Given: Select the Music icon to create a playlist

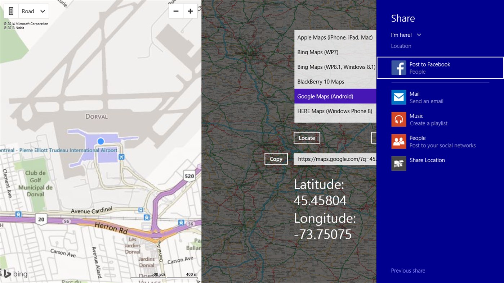Looking at the screenshot, I should point(398,119).
